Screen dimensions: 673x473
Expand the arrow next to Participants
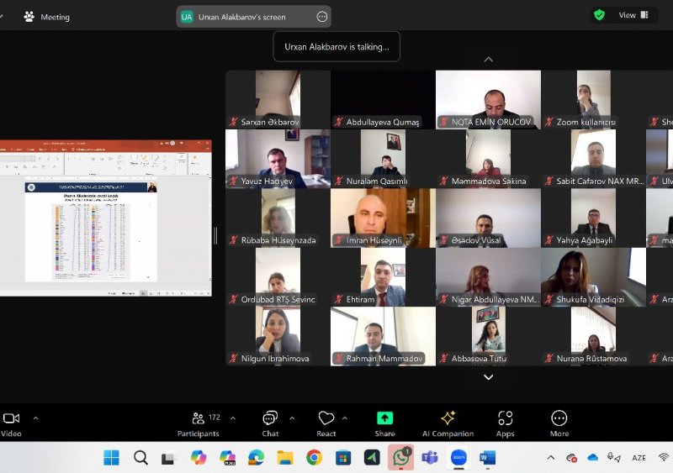point(233,418)
